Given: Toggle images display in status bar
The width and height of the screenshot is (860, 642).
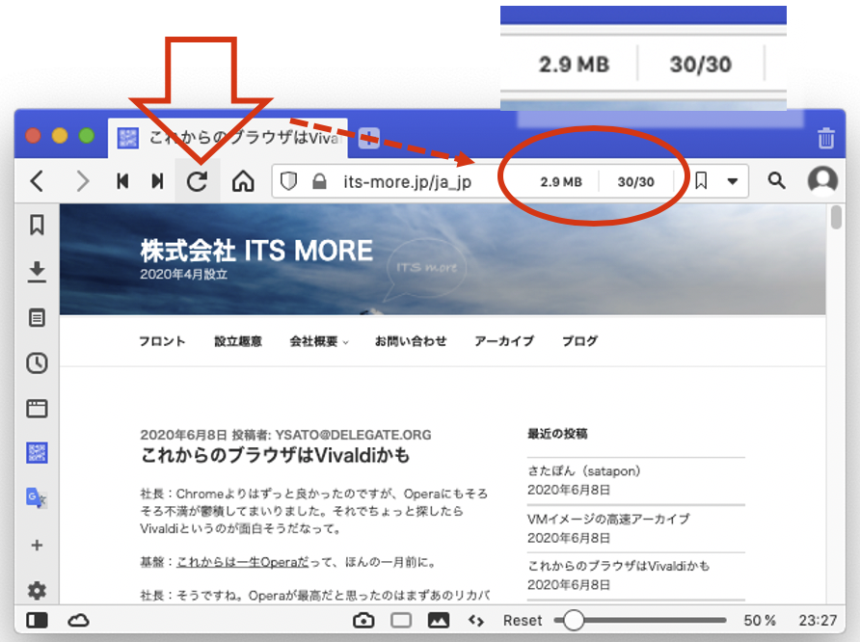Looking at the screenshot, I should (x=439, y=620).
